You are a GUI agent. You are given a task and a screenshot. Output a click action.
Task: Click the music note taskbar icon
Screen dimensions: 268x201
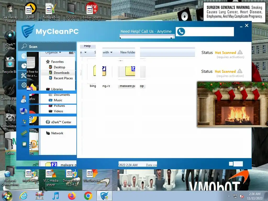click(55, 196)
